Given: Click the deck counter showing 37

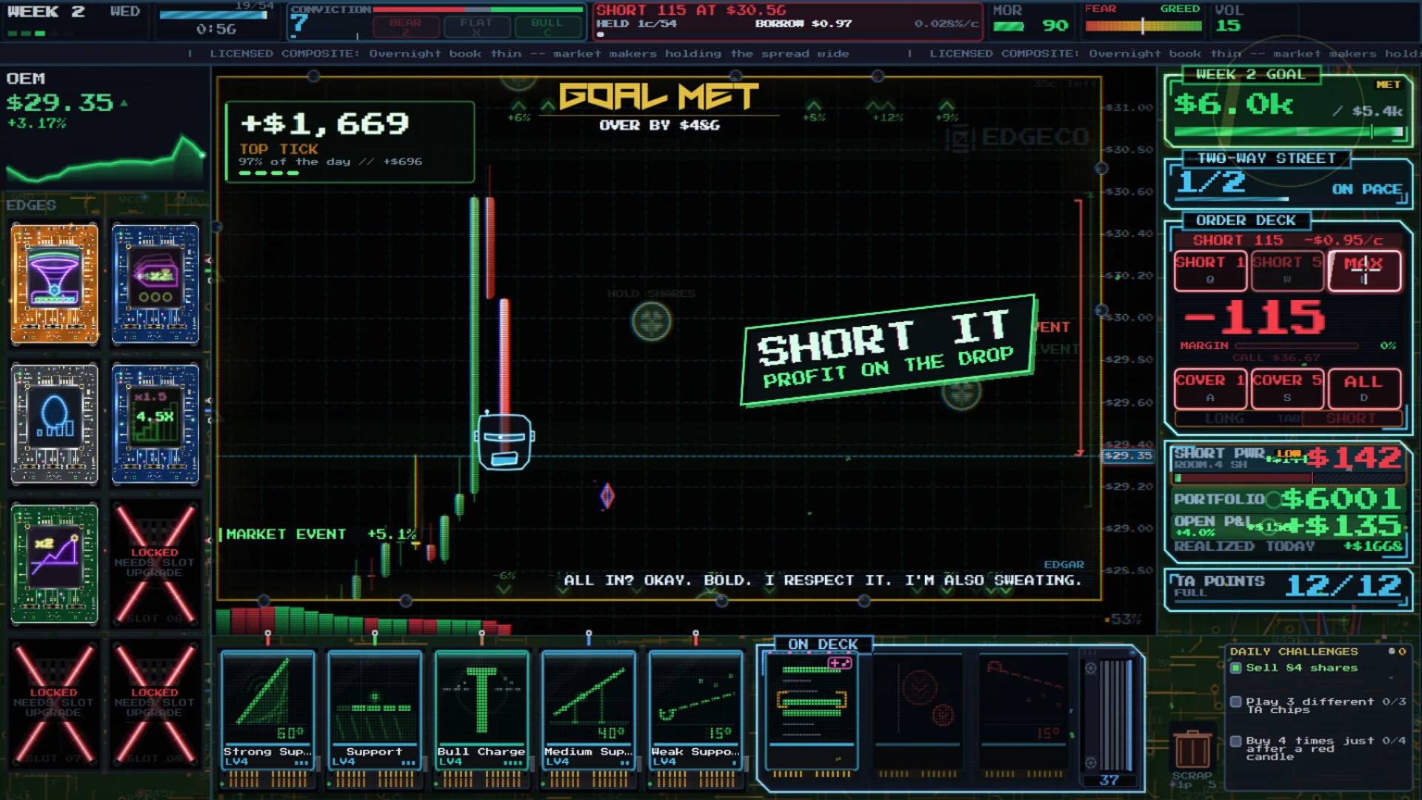Looking at the screenshot, I should pos(1109,780).
